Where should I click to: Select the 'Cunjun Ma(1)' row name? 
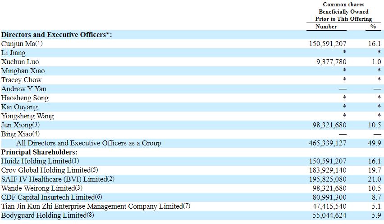[x=22, y=44]
